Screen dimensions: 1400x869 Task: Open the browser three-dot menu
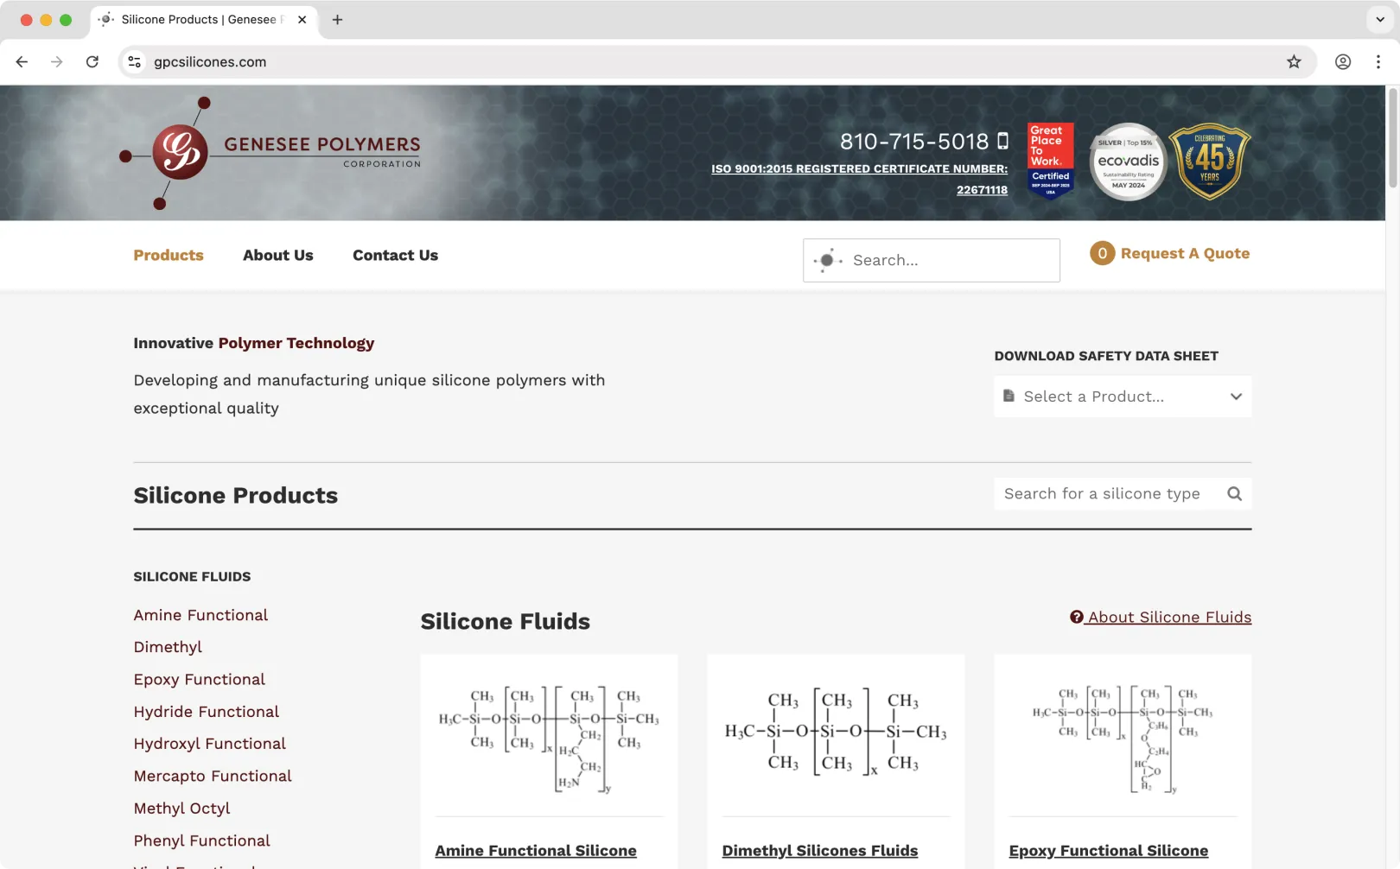point(1378,61)
